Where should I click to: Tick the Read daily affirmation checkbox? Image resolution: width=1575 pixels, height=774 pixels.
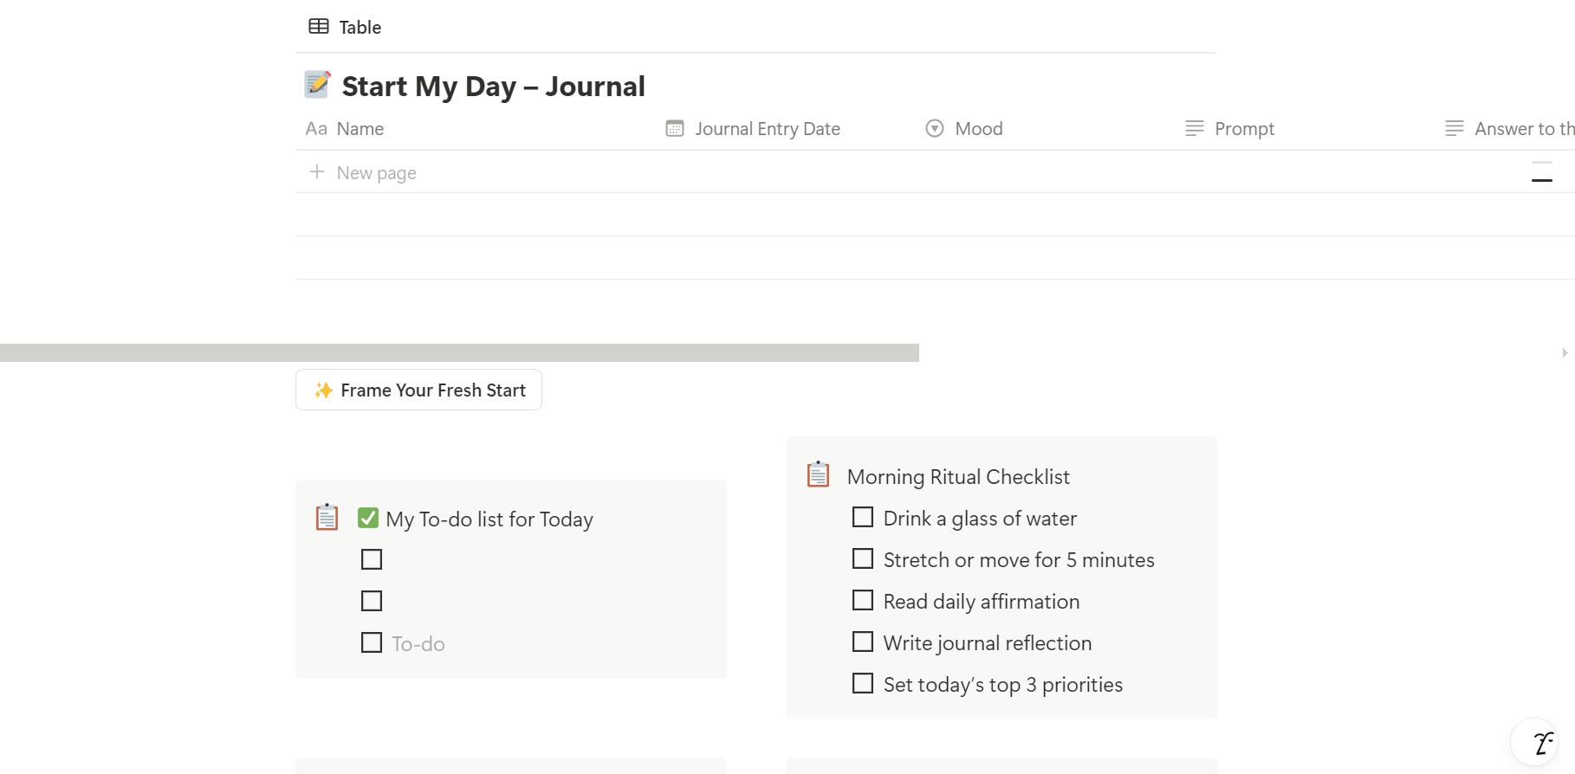coord(863,601)
